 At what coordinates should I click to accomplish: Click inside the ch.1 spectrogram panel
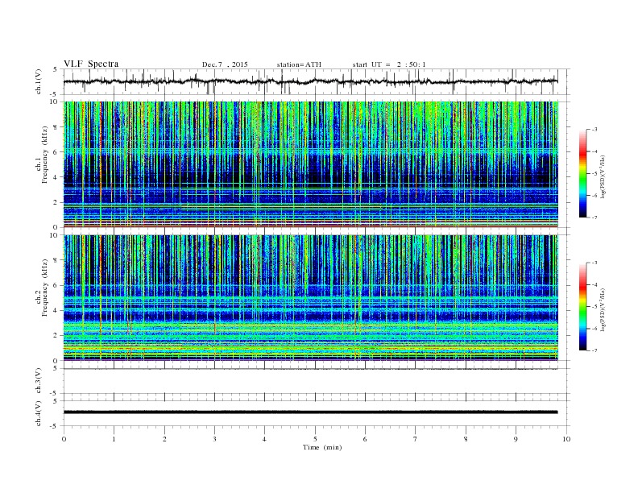tap(311, 164)
